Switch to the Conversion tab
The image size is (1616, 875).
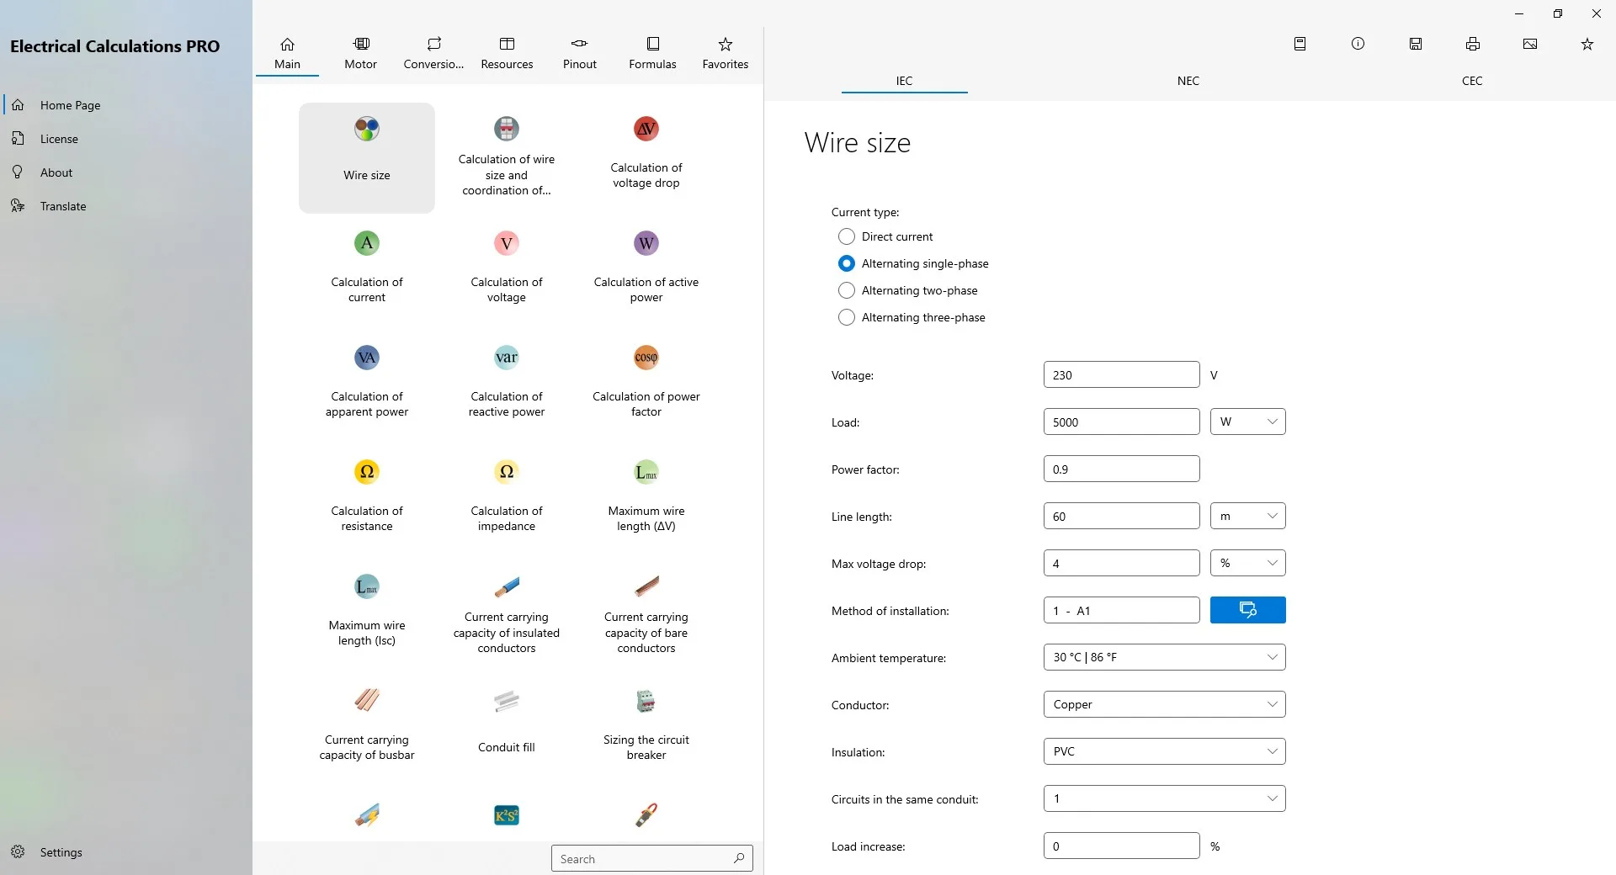tap(433, 53)
